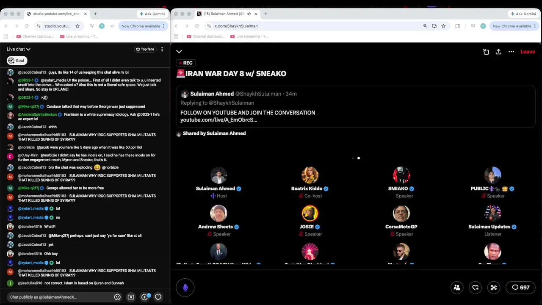Open the S profile avatar in YouTube Studio window
Screen dimensions: 542x305
pyautogui.click(x=102, y=26)
